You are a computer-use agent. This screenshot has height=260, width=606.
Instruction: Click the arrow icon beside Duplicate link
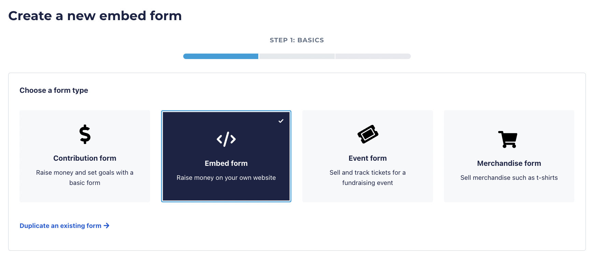pos(106,226)
